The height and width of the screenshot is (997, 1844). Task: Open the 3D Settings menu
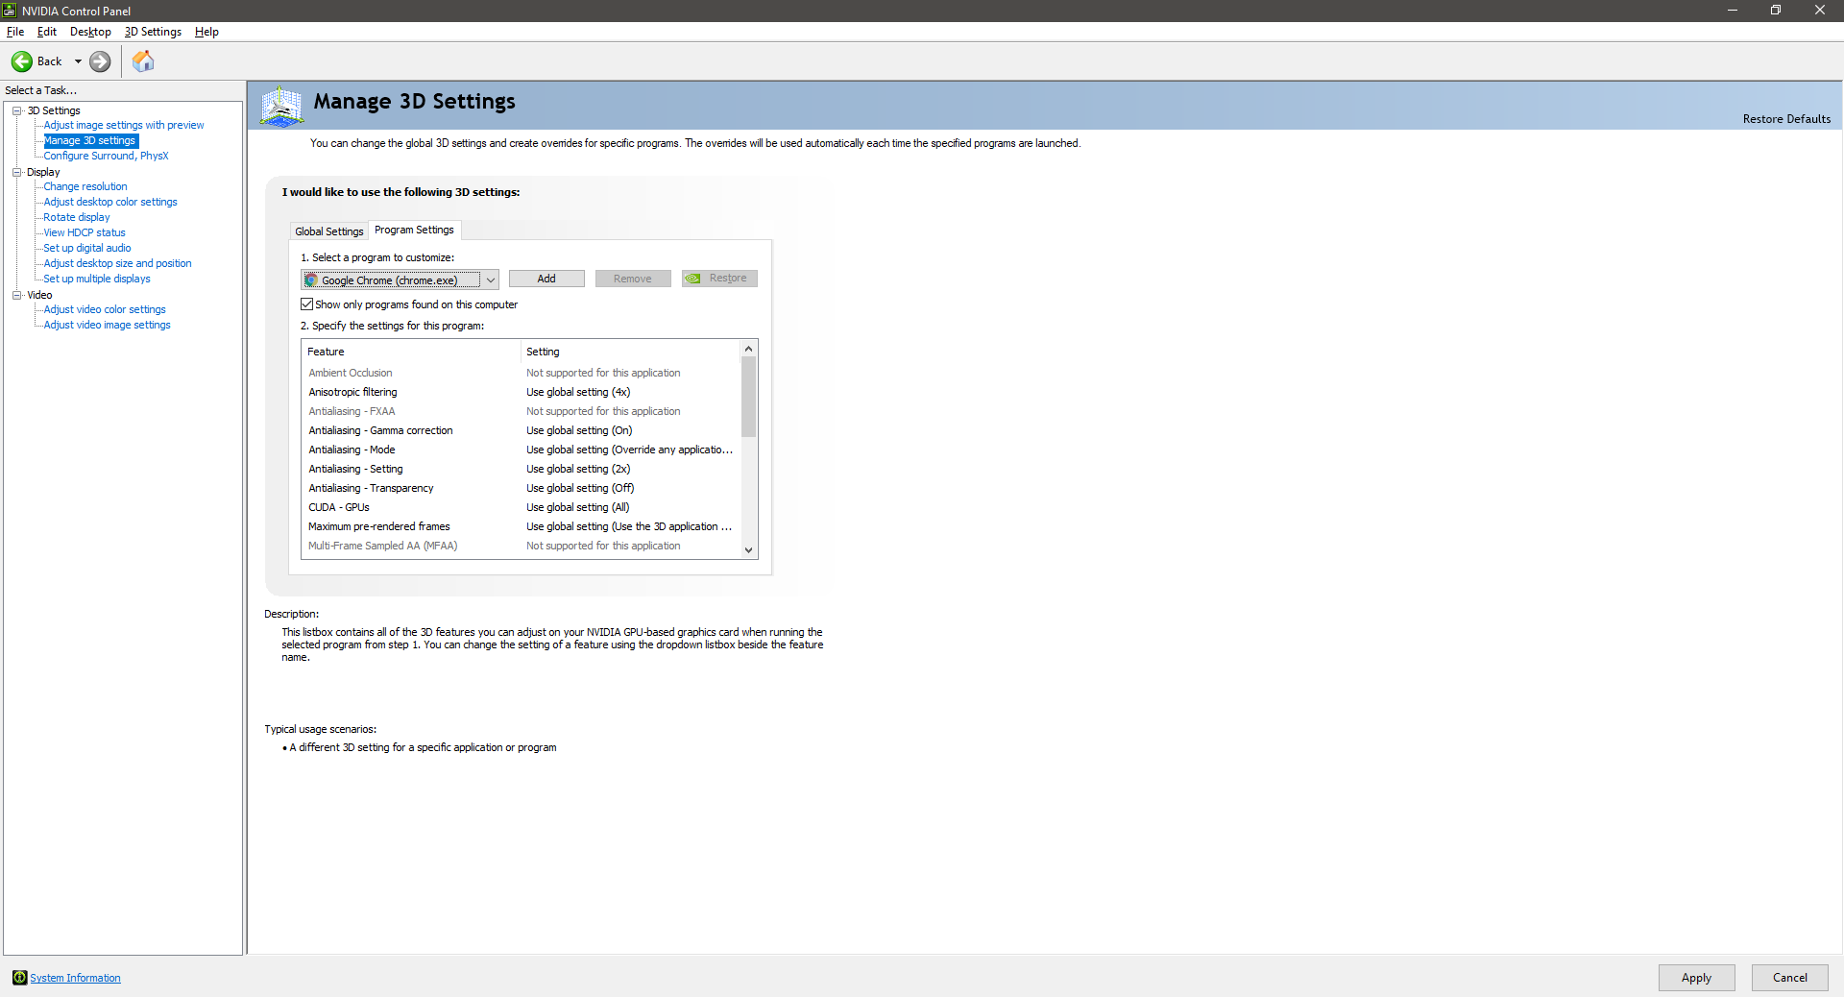tap(152, 31)
